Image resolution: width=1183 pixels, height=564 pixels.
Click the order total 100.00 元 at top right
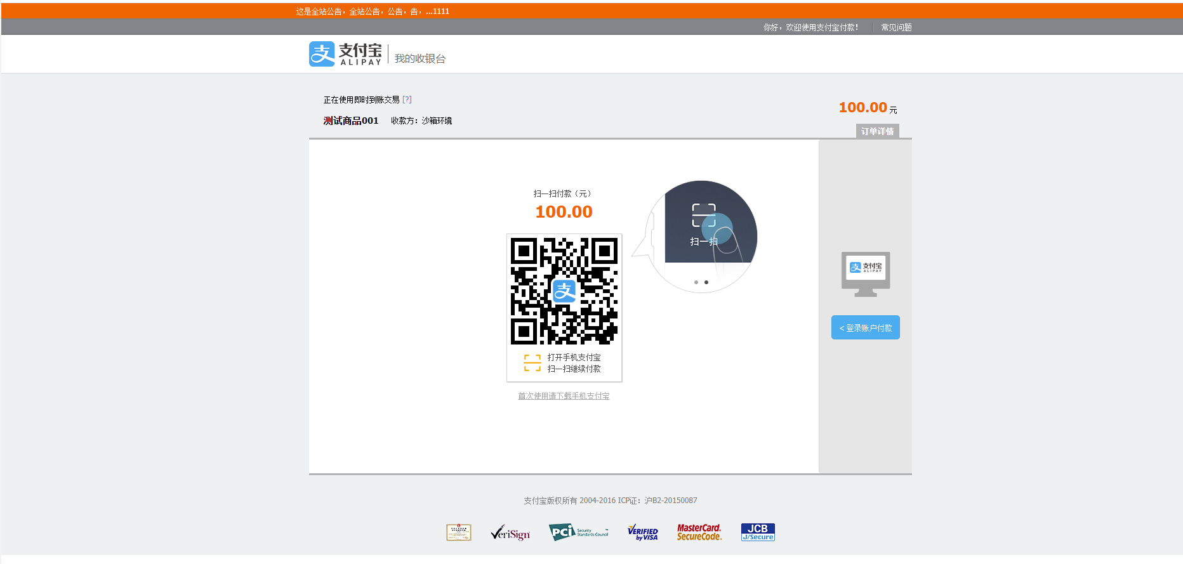tap(868, 108)
